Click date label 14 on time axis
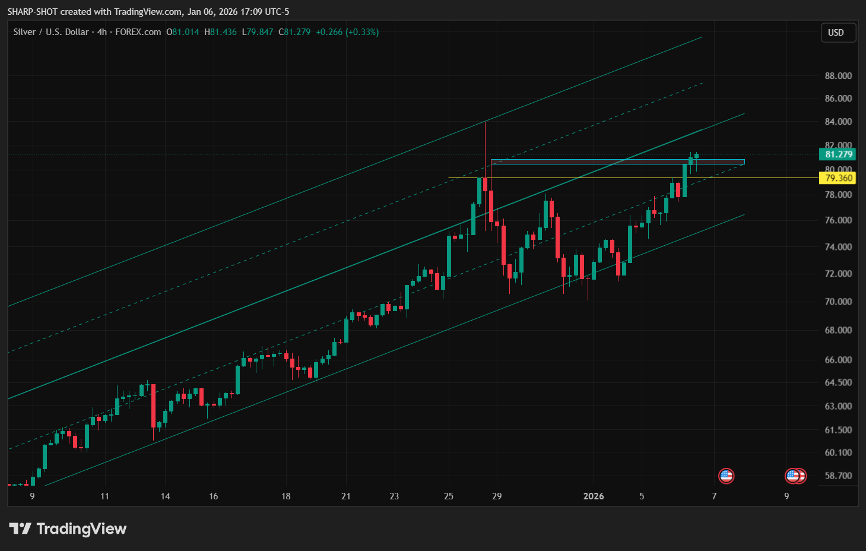Screen dimensions: 866x551 tap(165, 496)
